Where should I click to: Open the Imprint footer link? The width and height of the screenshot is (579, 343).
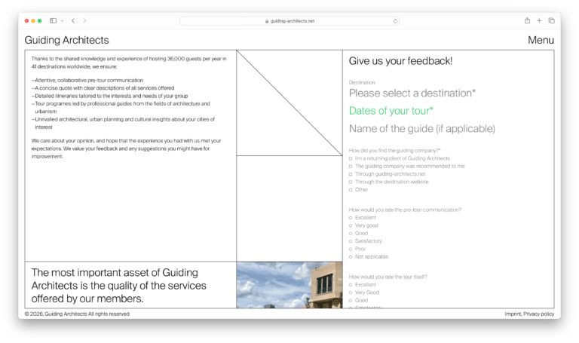pos(513,314)
